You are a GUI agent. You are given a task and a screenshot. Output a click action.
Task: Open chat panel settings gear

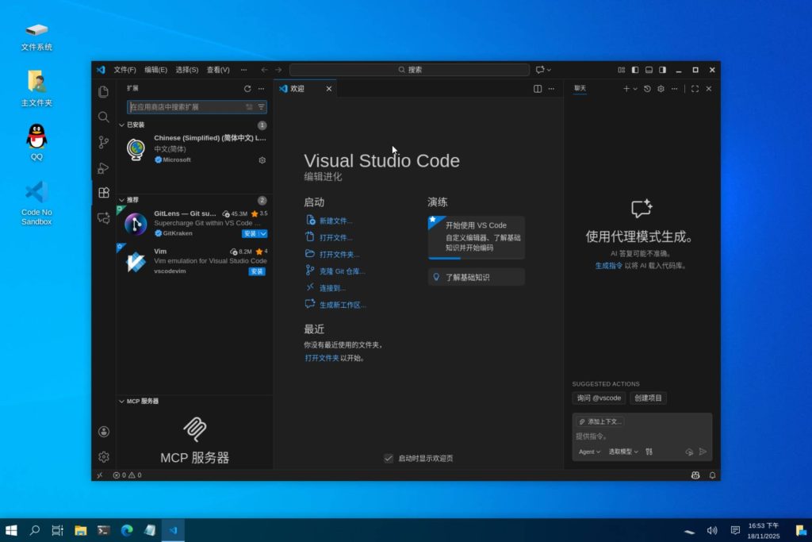(x=661, y=89)
